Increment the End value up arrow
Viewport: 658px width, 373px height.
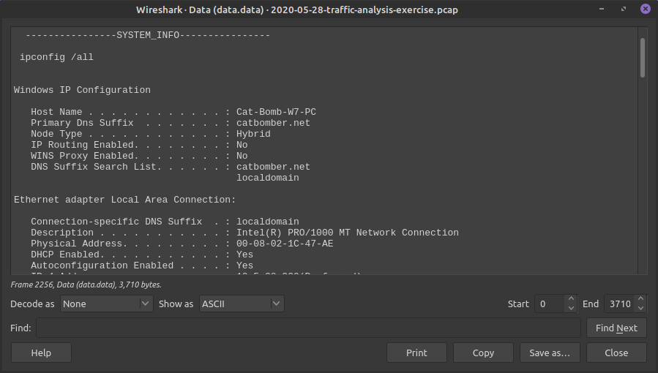[x=640, y=299]
